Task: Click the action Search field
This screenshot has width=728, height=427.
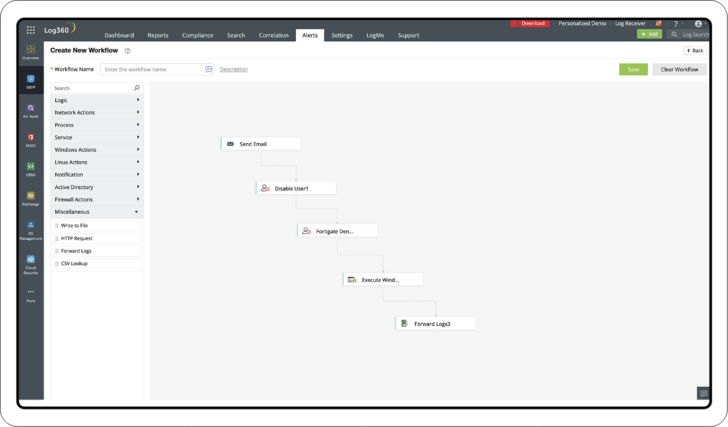Action: pyautogui.click(x=97, y=88)
